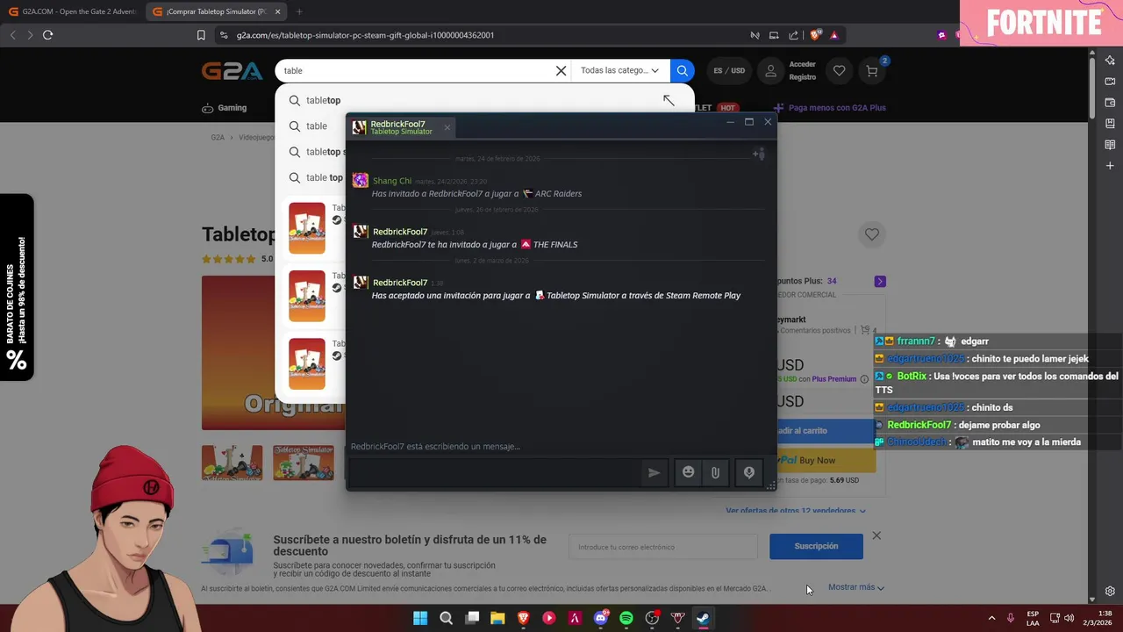Switch to G2A.COM Open the Gate tab
Image resolution: width=1123 pixels, height=632 pixels.
[x=72, y=11]
